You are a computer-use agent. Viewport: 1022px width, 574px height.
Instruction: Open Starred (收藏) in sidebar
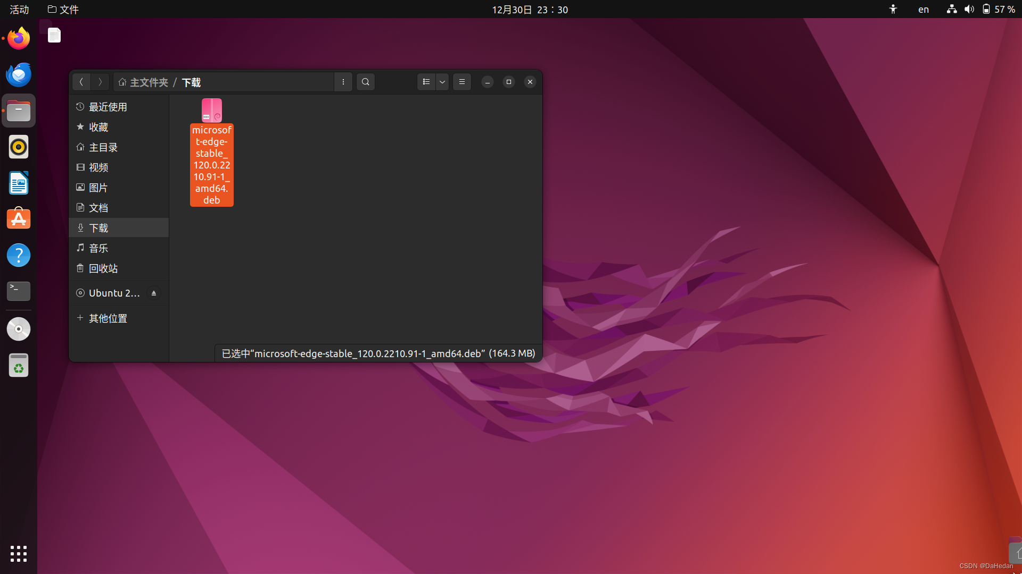pos(98,127)
